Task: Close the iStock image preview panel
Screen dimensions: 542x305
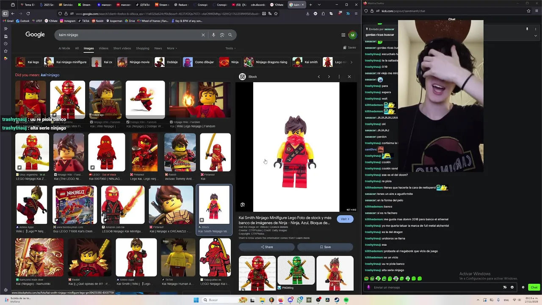Action: [x=349, y=77]
